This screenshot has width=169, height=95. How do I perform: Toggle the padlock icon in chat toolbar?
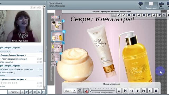(x=39, y=92)
